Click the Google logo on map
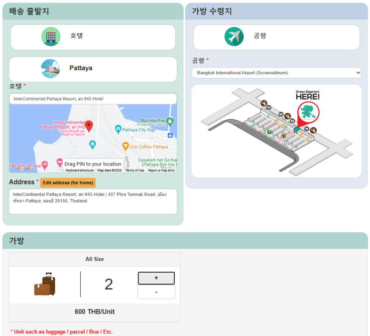The width and height of the screenshot is (370, 336). coord(22,168)
